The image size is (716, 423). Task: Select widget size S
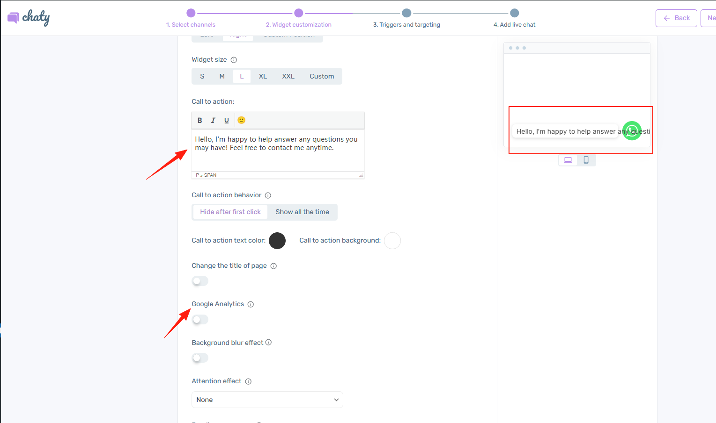tap(202, 76)
